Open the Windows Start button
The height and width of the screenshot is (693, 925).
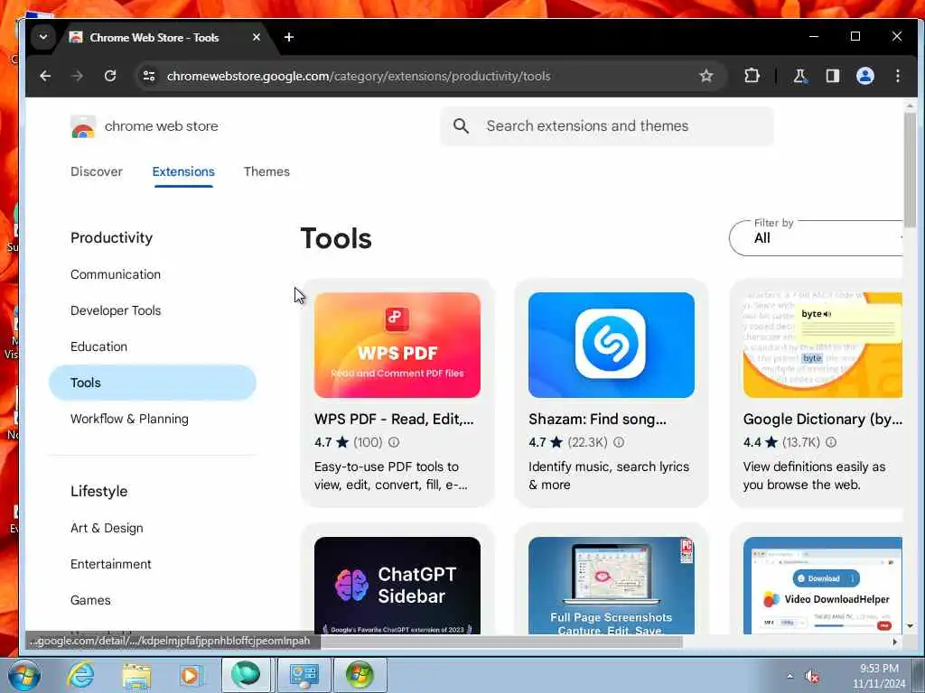pyautogui.click(x=24, y=675)
